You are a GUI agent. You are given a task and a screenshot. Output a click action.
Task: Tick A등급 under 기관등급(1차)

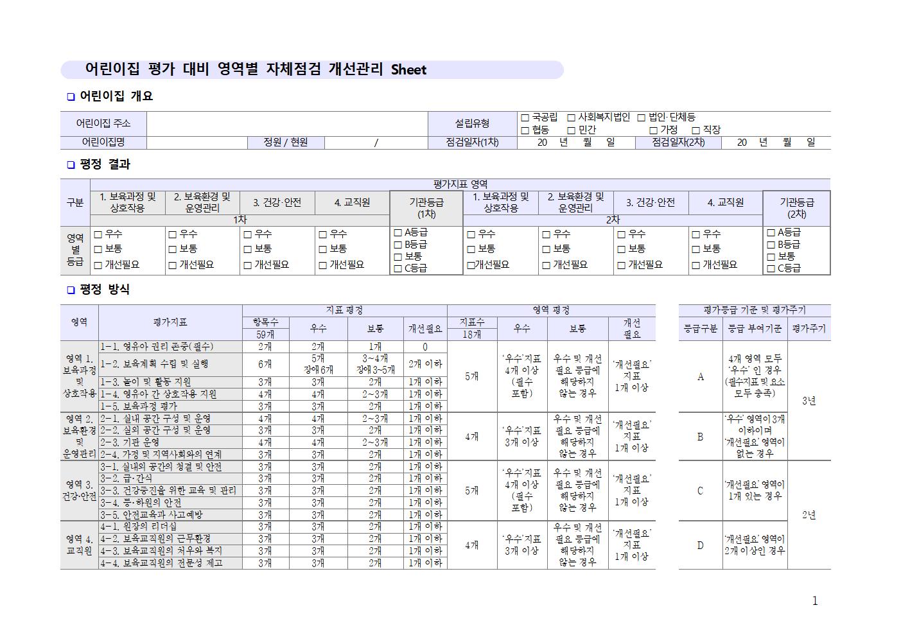pos(398,233)
